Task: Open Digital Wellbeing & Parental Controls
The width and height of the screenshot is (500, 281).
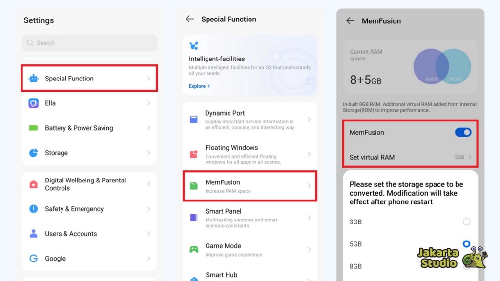Action: click(85, 184)
